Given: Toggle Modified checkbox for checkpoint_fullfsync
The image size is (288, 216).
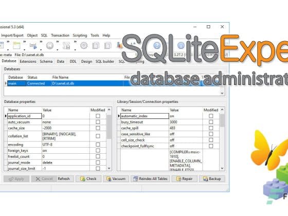Looking at the screenshot, I should [x=211, y=146].
